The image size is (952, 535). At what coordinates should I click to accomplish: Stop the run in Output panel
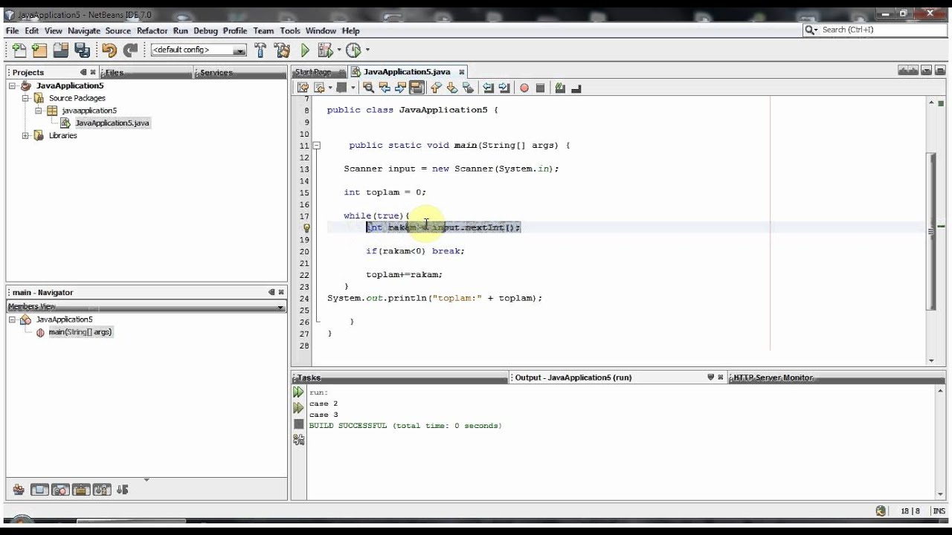click(x=298, y=424)
